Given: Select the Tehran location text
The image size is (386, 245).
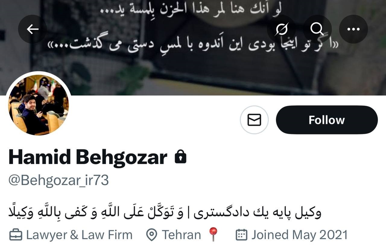Looking at the screenshot, I should click(x=182, y=235).
